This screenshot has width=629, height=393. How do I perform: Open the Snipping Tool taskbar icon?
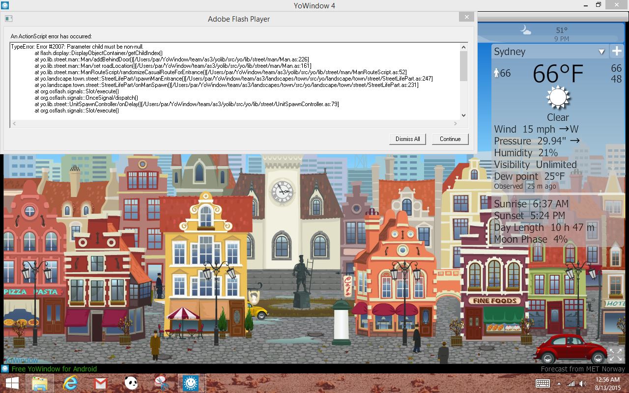coord(161,383)
